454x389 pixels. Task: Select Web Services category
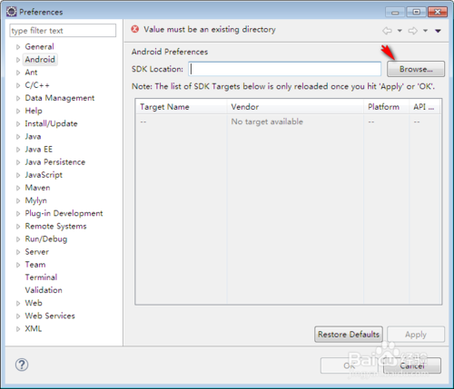point(50,316)
